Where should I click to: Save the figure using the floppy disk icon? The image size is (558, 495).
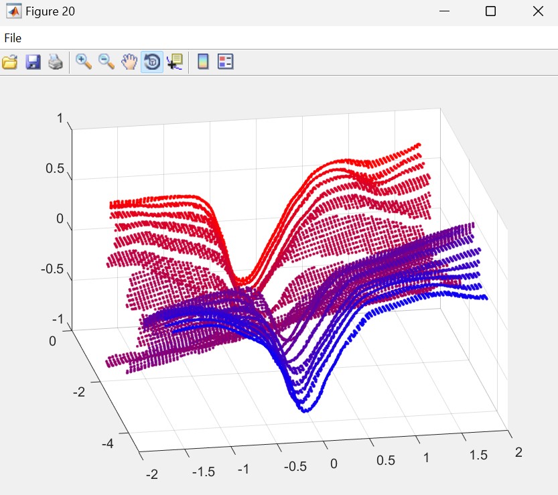coord(33,62)
